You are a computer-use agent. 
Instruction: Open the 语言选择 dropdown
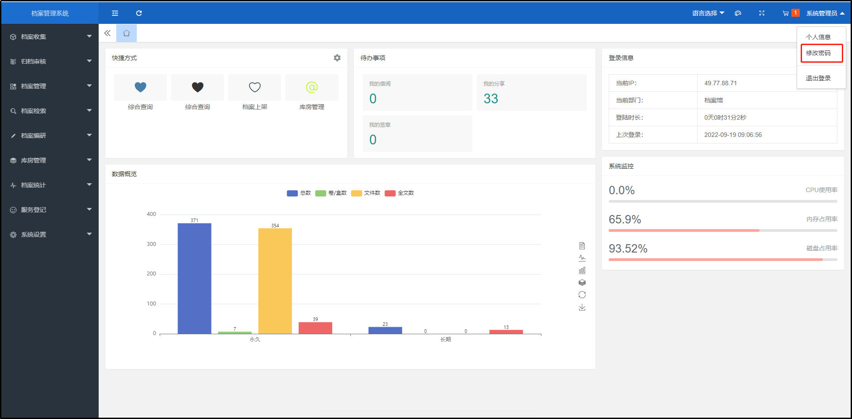coord(708,13)
